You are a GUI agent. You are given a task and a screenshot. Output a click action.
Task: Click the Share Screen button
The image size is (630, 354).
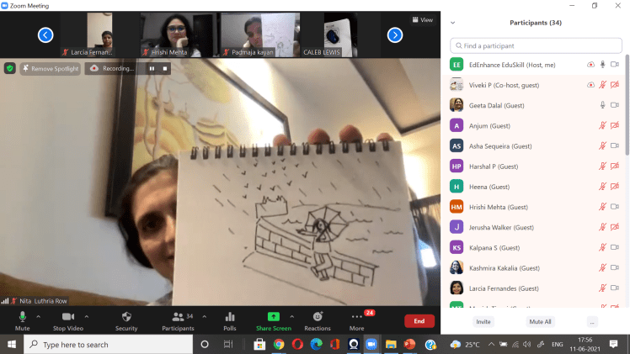coord(273,317)
